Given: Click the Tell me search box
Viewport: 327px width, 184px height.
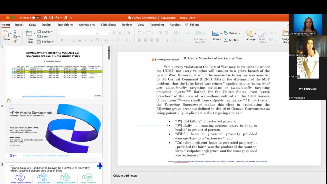Looking at the screenshot, I should click(x=192, y=25).
